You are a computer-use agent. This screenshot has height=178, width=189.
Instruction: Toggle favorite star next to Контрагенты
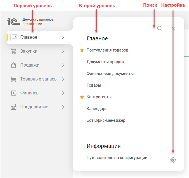[82, 97]
